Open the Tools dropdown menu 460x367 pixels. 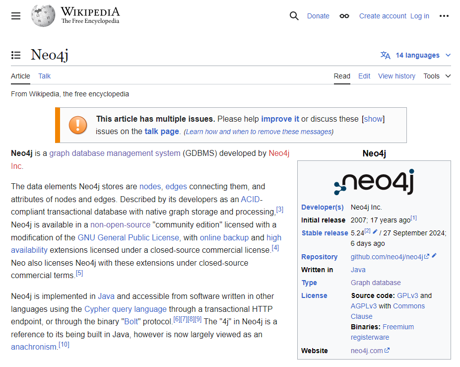pyautogui.click(x=437, y=76)
